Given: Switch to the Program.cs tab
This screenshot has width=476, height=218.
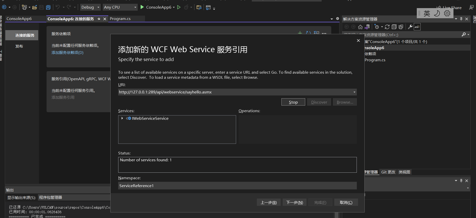Looking at the screenshot, I should (120, 19).
